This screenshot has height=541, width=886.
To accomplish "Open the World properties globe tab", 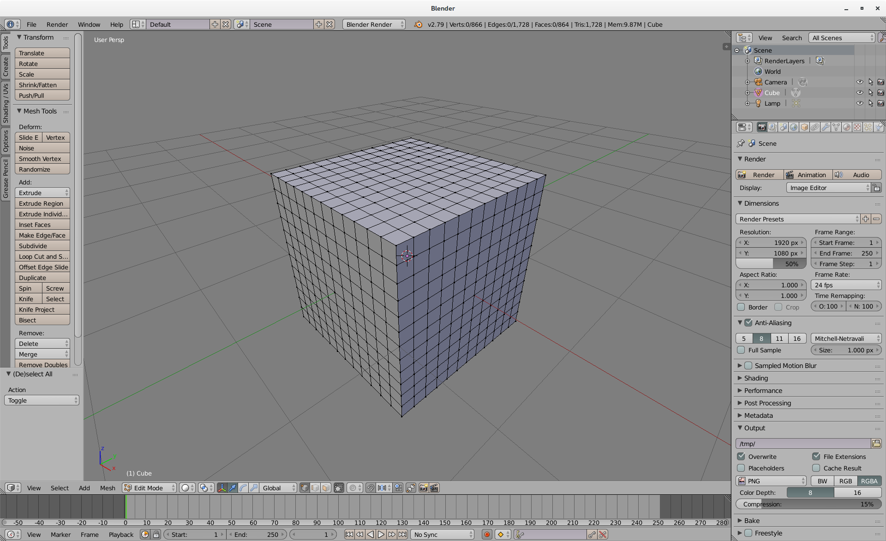I will [794, 127].
